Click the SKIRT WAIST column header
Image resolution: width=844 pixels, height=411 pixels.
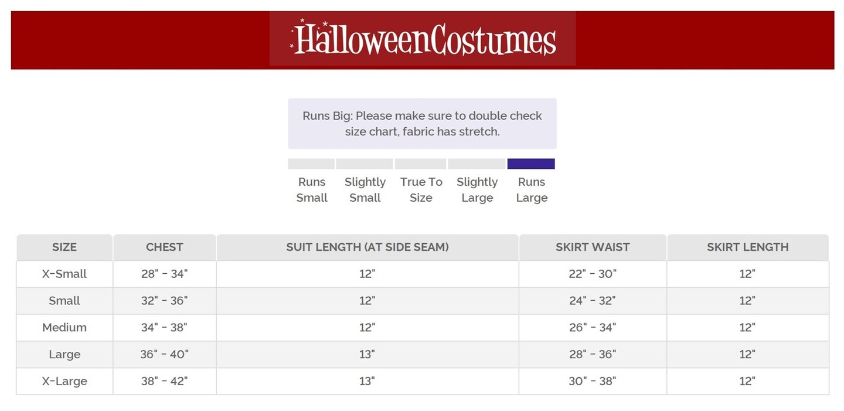(593, 247)
